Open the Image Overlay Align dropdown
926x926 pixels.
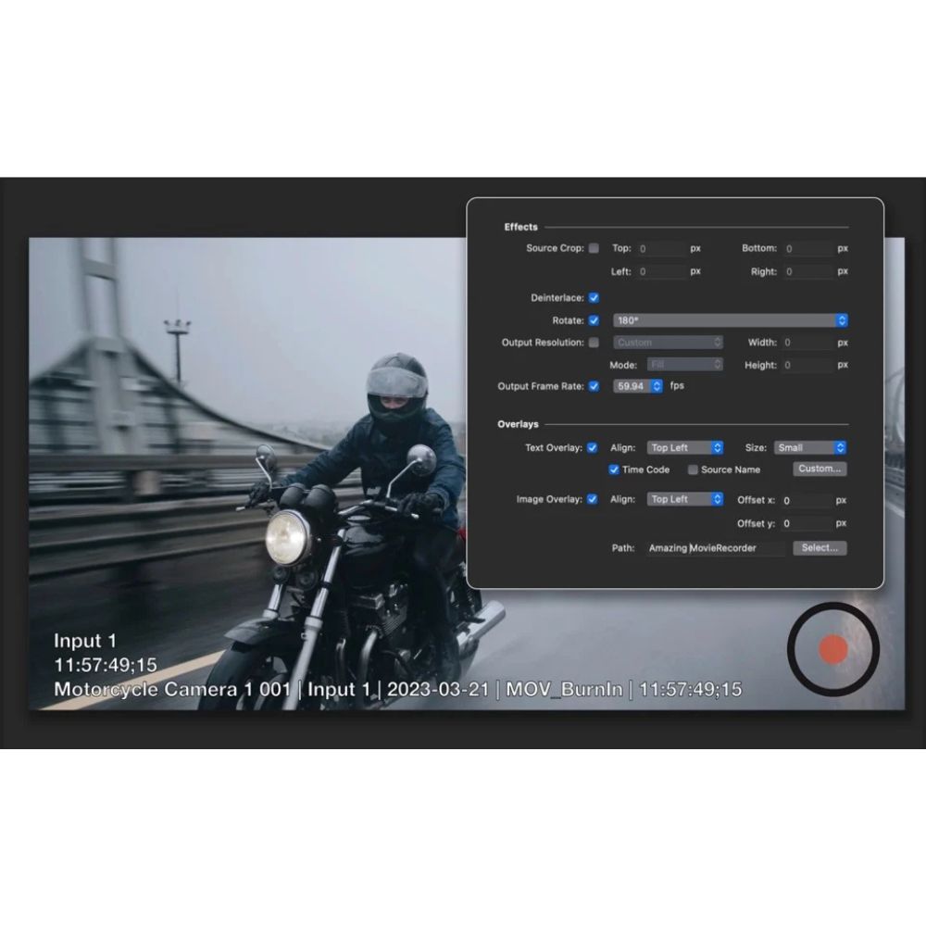pos(684,499)
